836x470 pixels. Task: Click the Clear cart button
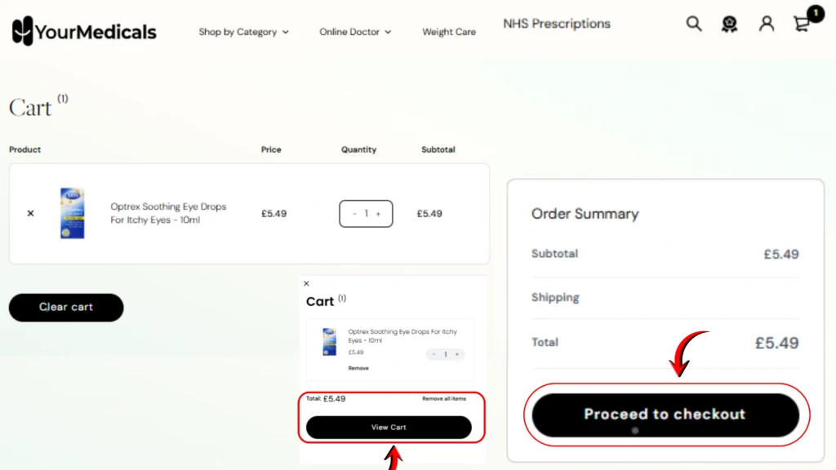66,308
